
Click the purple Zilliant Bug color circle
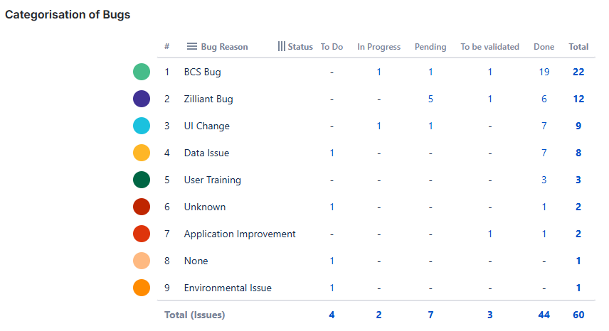[142, 99]
